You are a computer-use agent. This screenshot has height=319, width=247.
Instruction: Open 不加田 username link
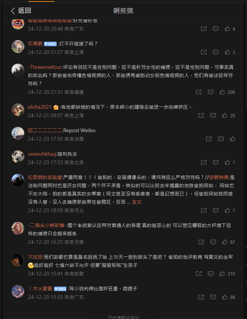tap(35, 257)
